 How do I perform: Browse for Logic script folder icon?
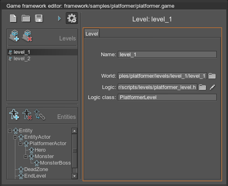(203, 87)
